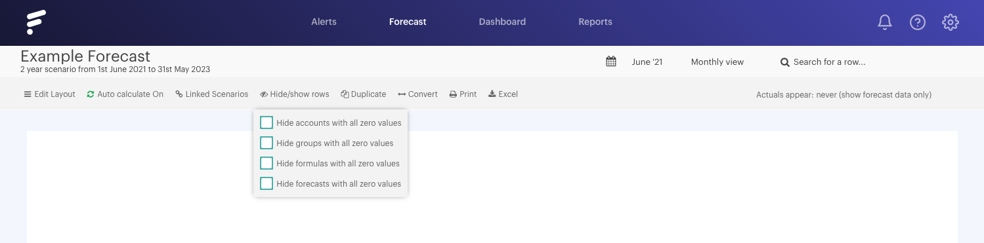Click the Duplicate copy icon
The height and width of the screenshot is (243, 984).
[345, 94]
